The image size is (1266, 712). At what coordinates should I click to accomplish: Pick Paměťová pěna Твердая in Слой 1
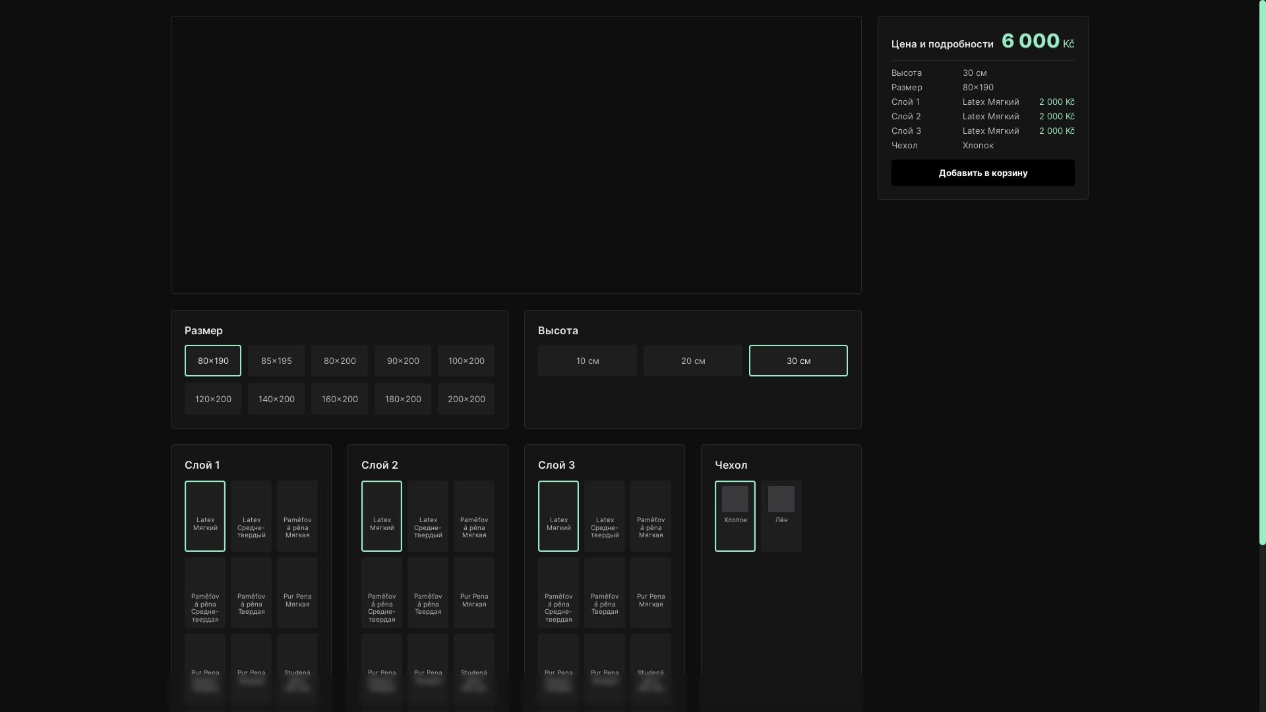(251, 593)
